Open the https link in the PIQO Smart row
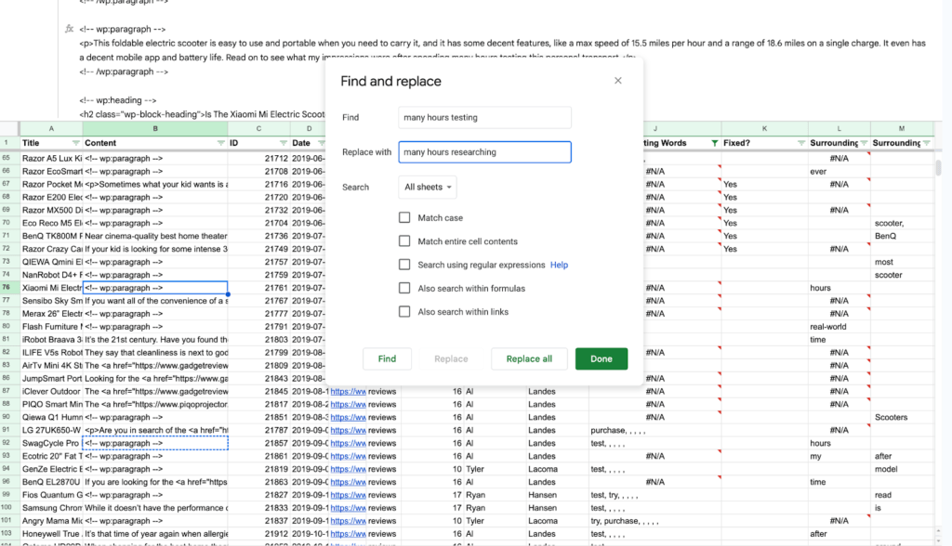952x546 pixels. pos(348,405)
